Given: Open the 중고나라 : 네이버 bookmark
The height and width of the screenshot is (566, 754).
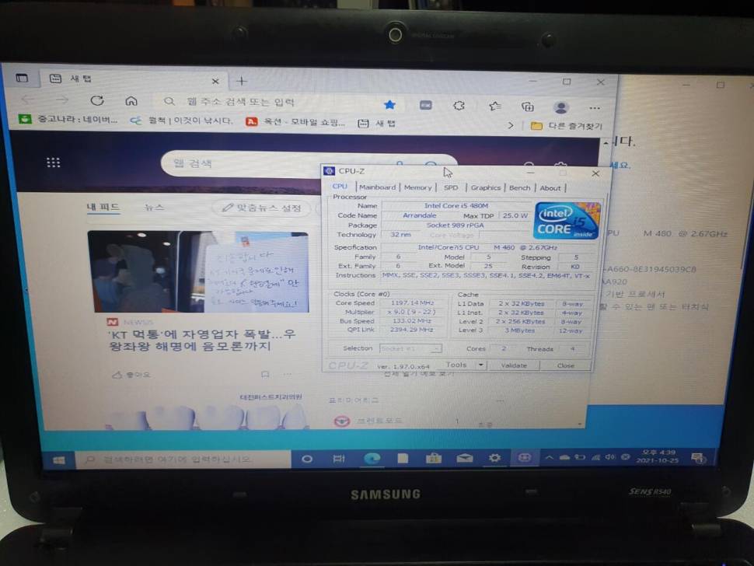Looking at the screenshot, I should (68, 119).
